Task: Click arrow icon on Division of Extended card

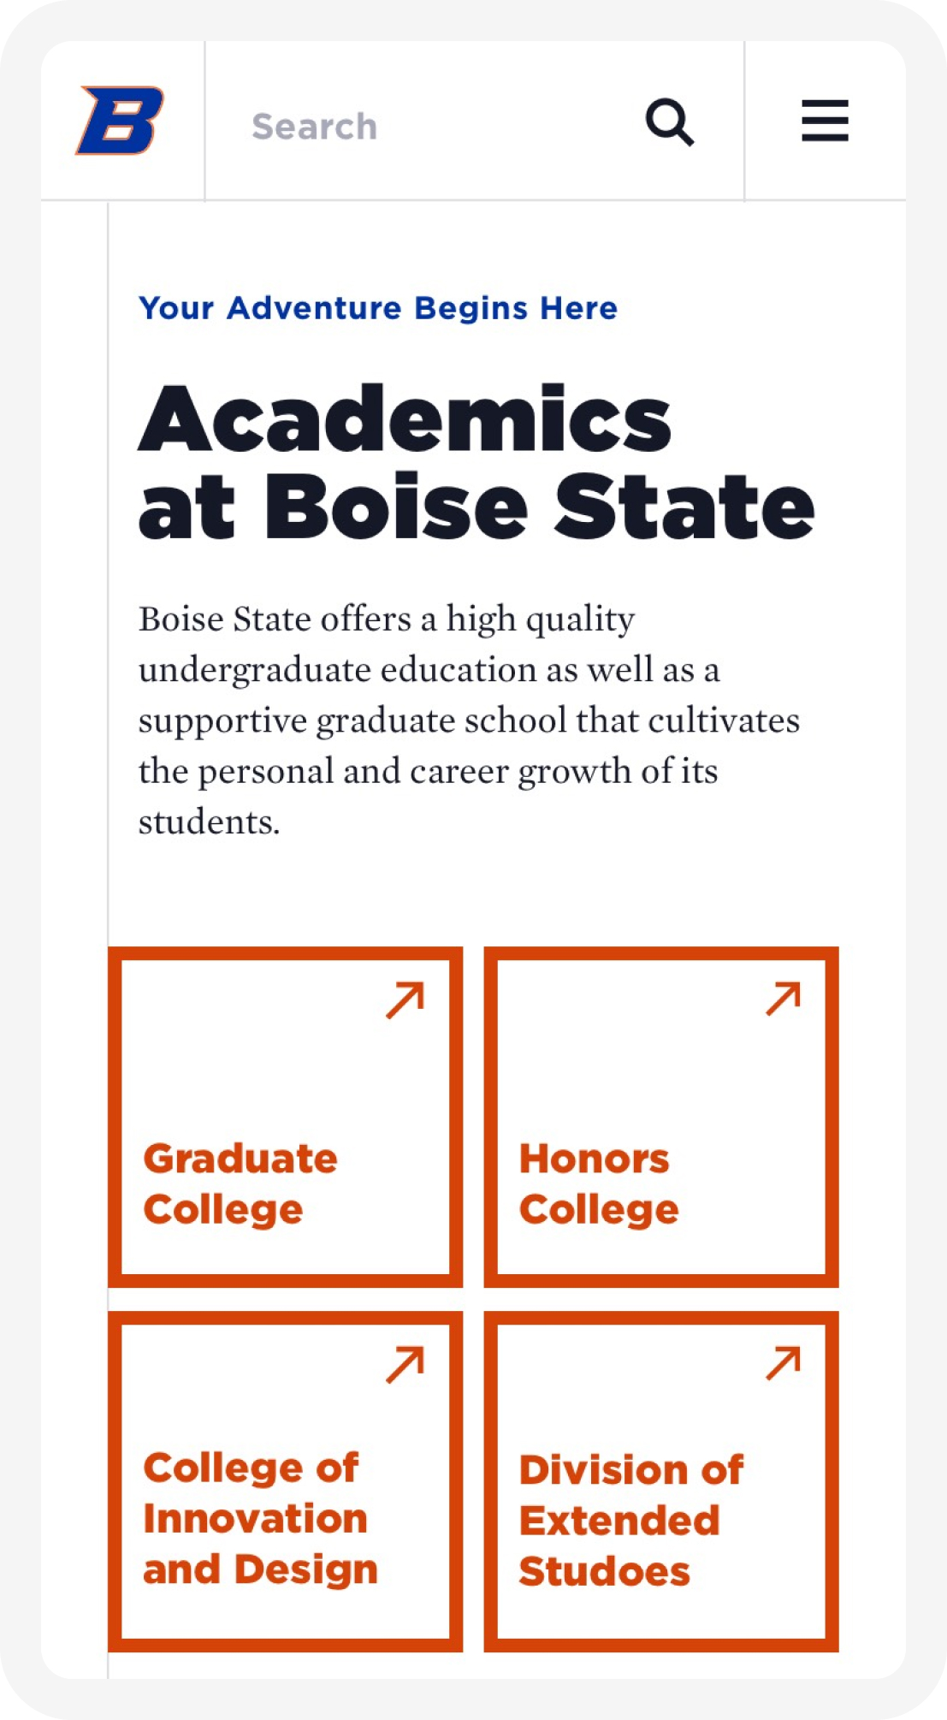Action: (784, 1363)
